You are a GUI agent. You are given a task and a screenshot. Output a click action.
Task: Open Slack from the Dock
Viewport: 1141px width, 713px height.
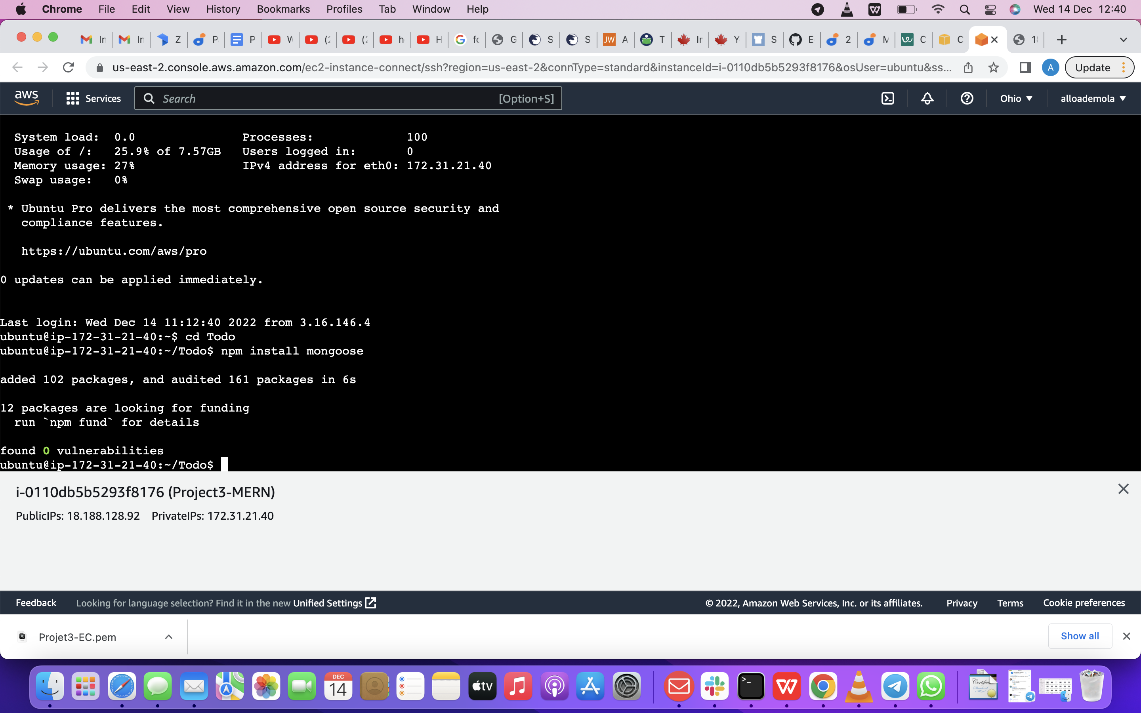coord(715,686)
